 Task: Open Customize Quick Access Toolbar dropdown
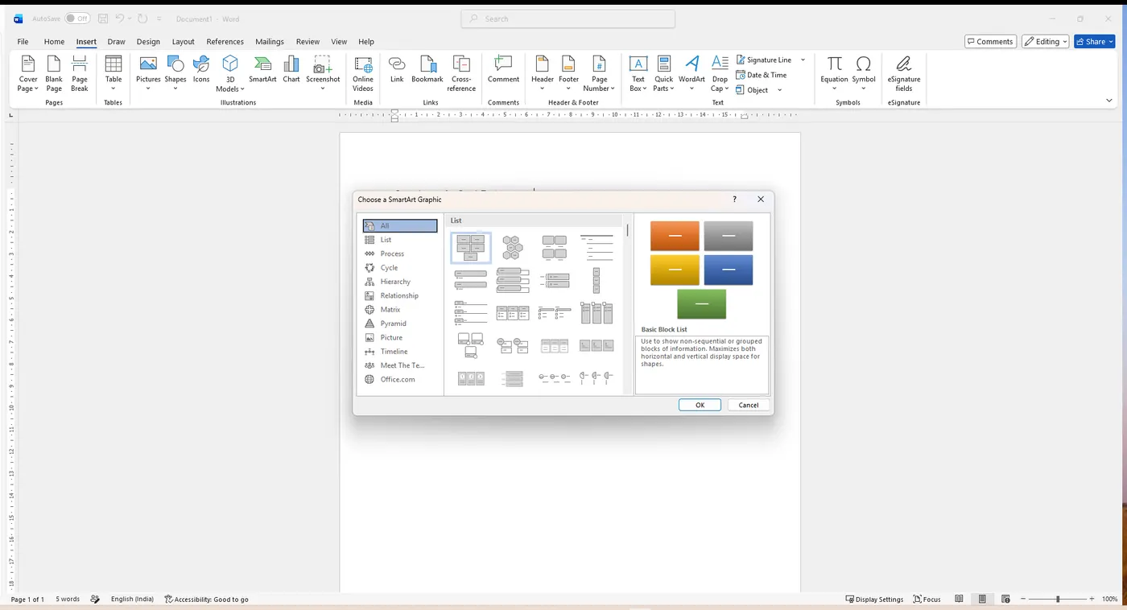tap(159, 19)
